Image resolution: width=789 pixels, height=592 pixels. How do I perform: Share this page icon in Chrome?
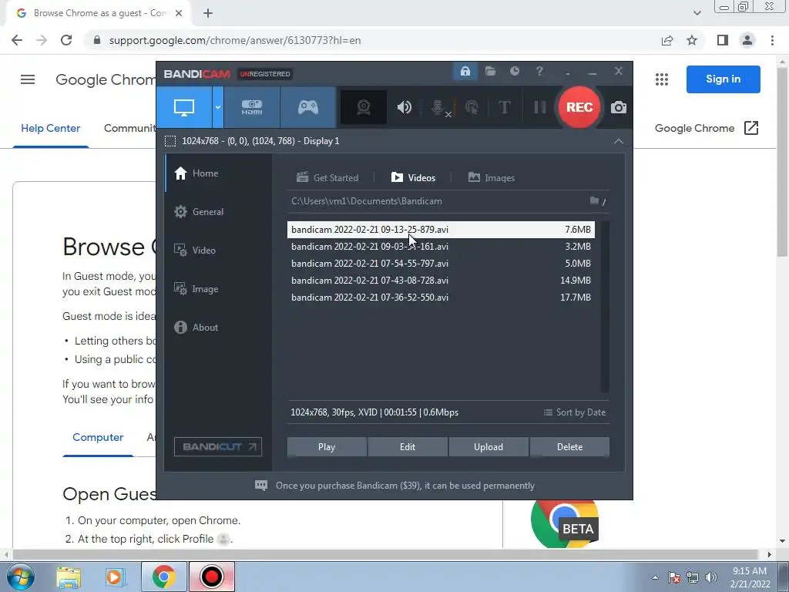667,40
